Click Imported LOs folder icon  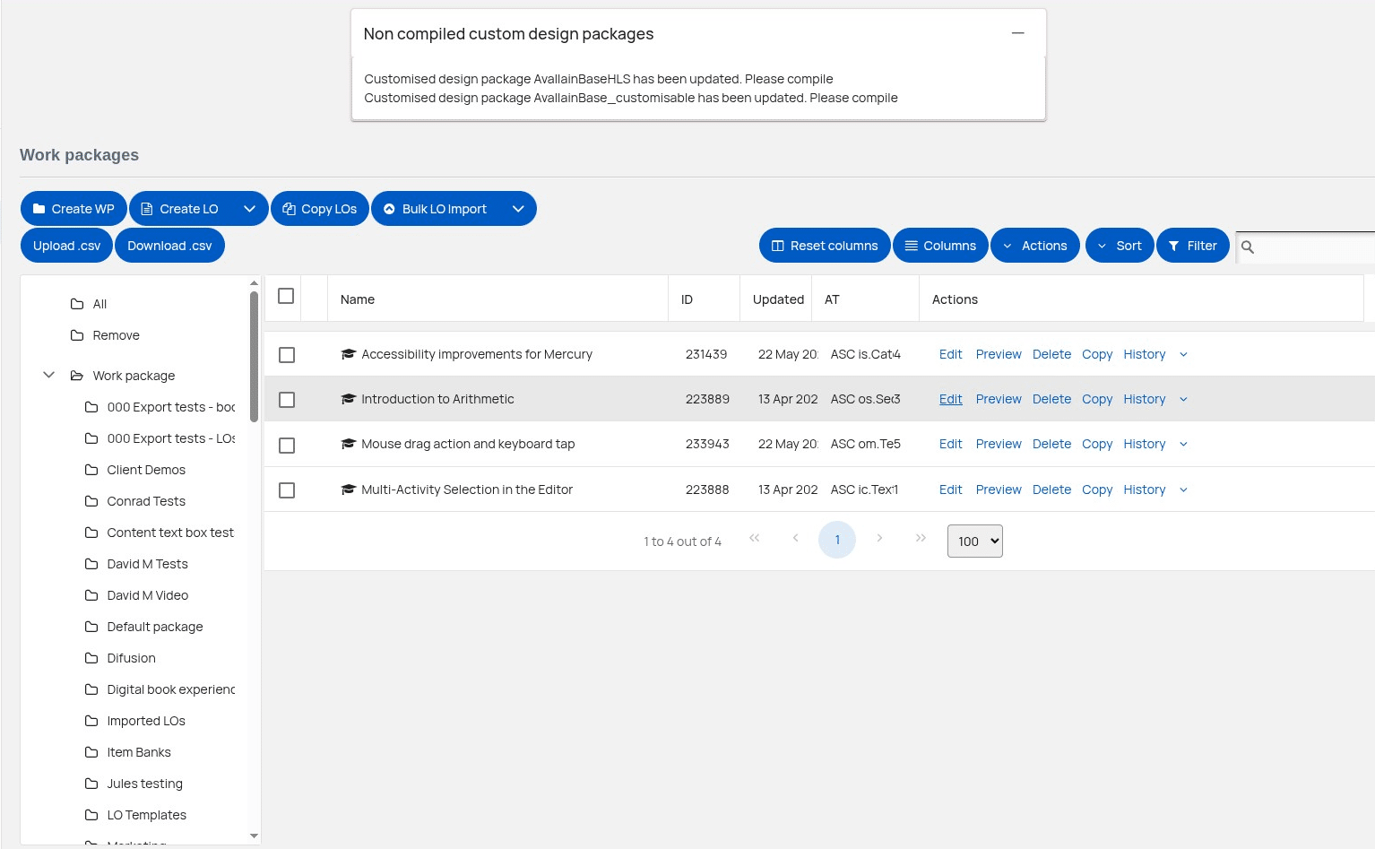(x=91, y=721)
